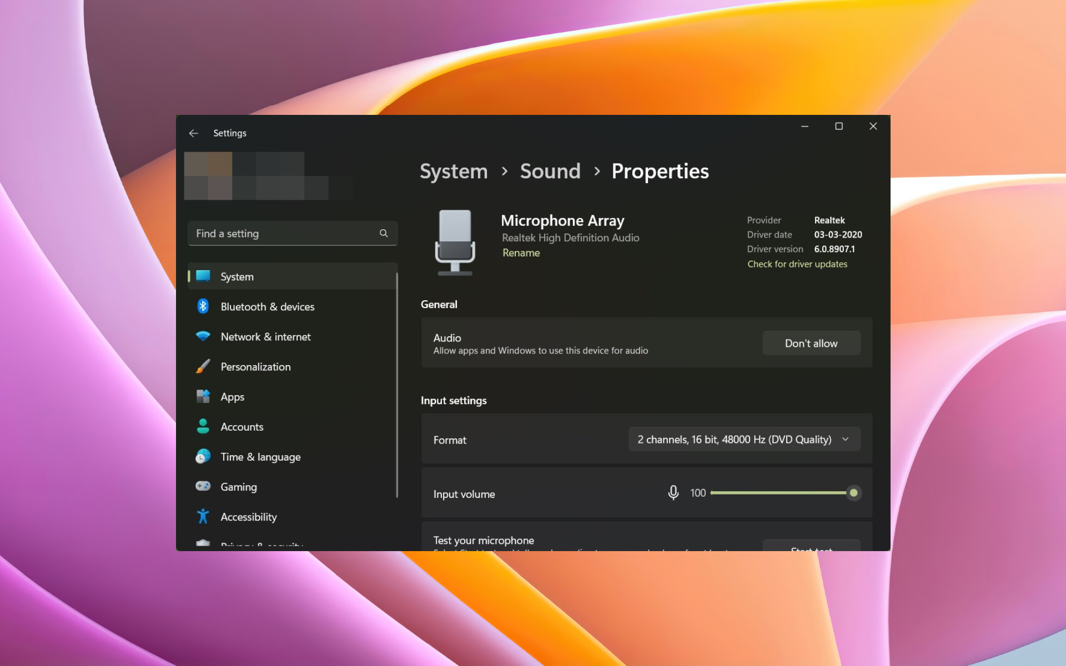1066x666 pixels.
Task: Click the System monitor icon
Action: coord(203,276)
